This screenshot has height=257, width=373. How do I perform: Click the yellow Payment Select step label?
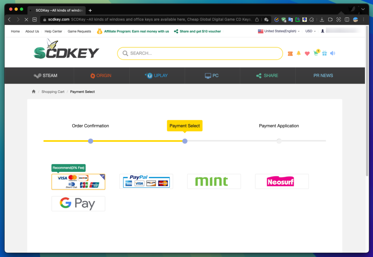click(x=185, y=126)
